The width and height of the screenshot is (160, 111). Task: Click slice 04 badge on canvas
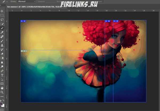24,51
